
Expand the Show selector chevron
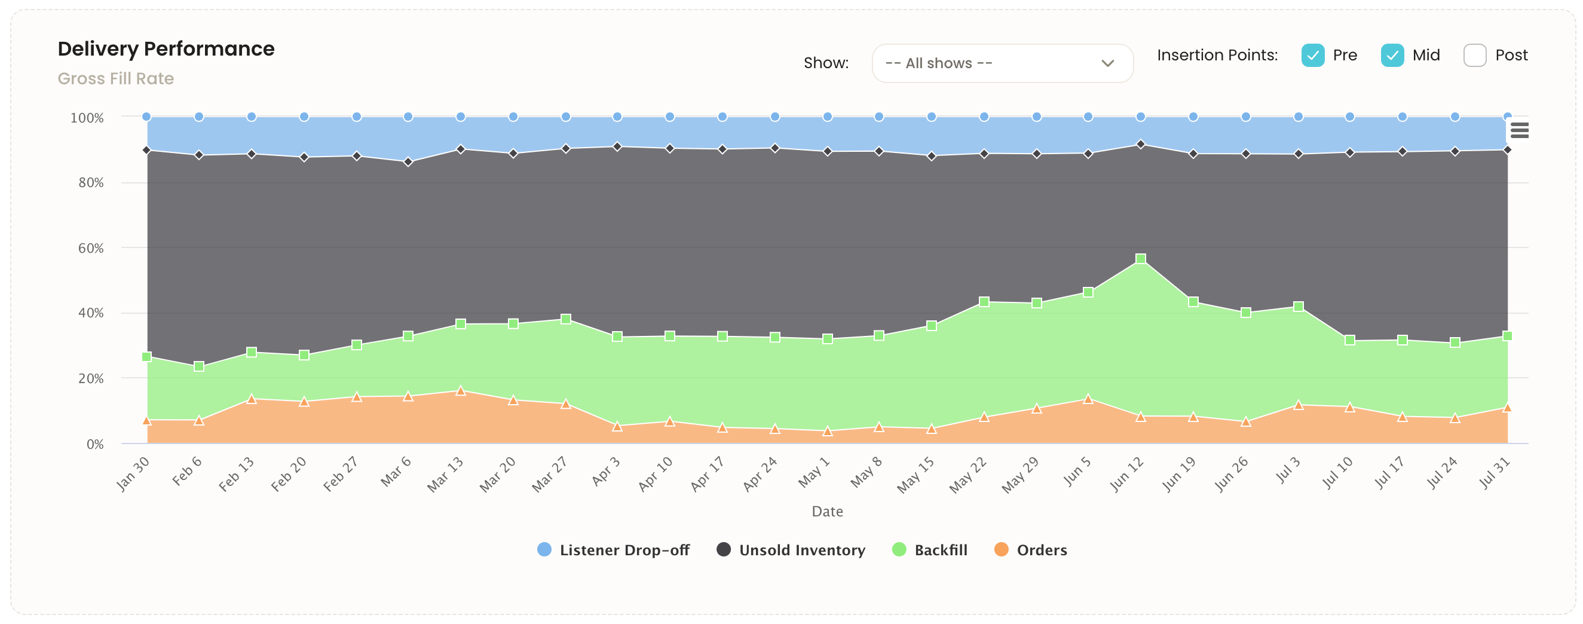1107,63
